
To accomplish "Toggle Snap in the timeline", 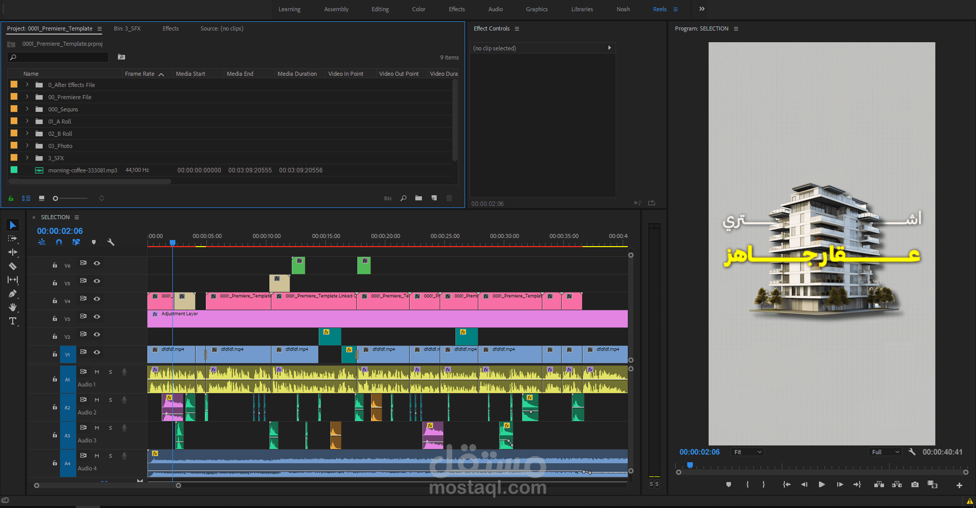I will pos(59,242).
